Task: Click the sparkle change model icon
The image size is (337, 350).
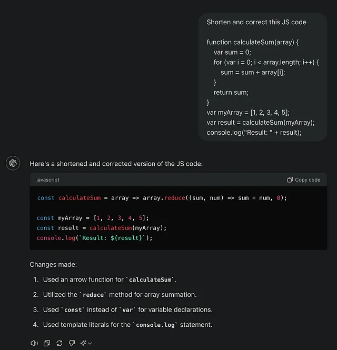Action: coord(84,343)
